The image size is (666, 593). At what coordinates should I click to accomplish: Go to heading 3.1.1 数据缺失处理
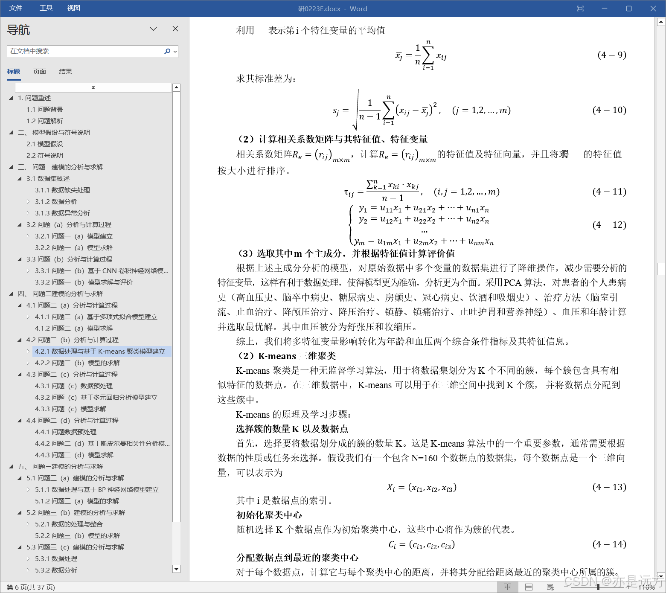click(x=63, y=190)
